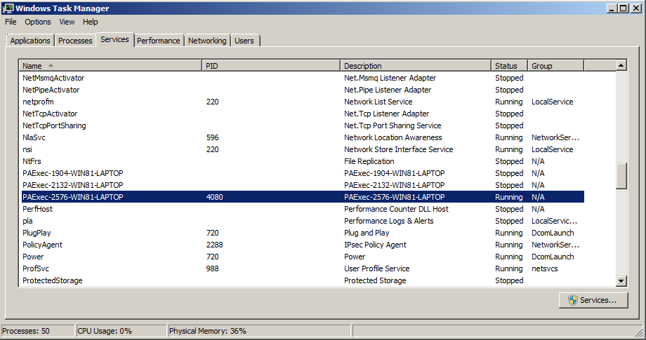Close the Windows Task Manager window
646x340 pixels.
click(635, 8)
